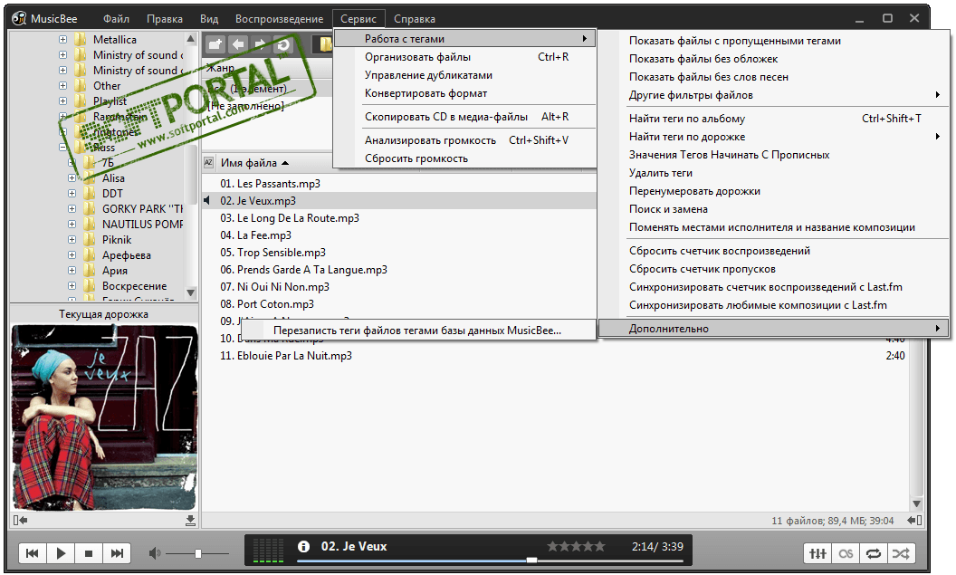956x575 pixels.
Task: Expand the DDT folder
Action: [72, 193]
